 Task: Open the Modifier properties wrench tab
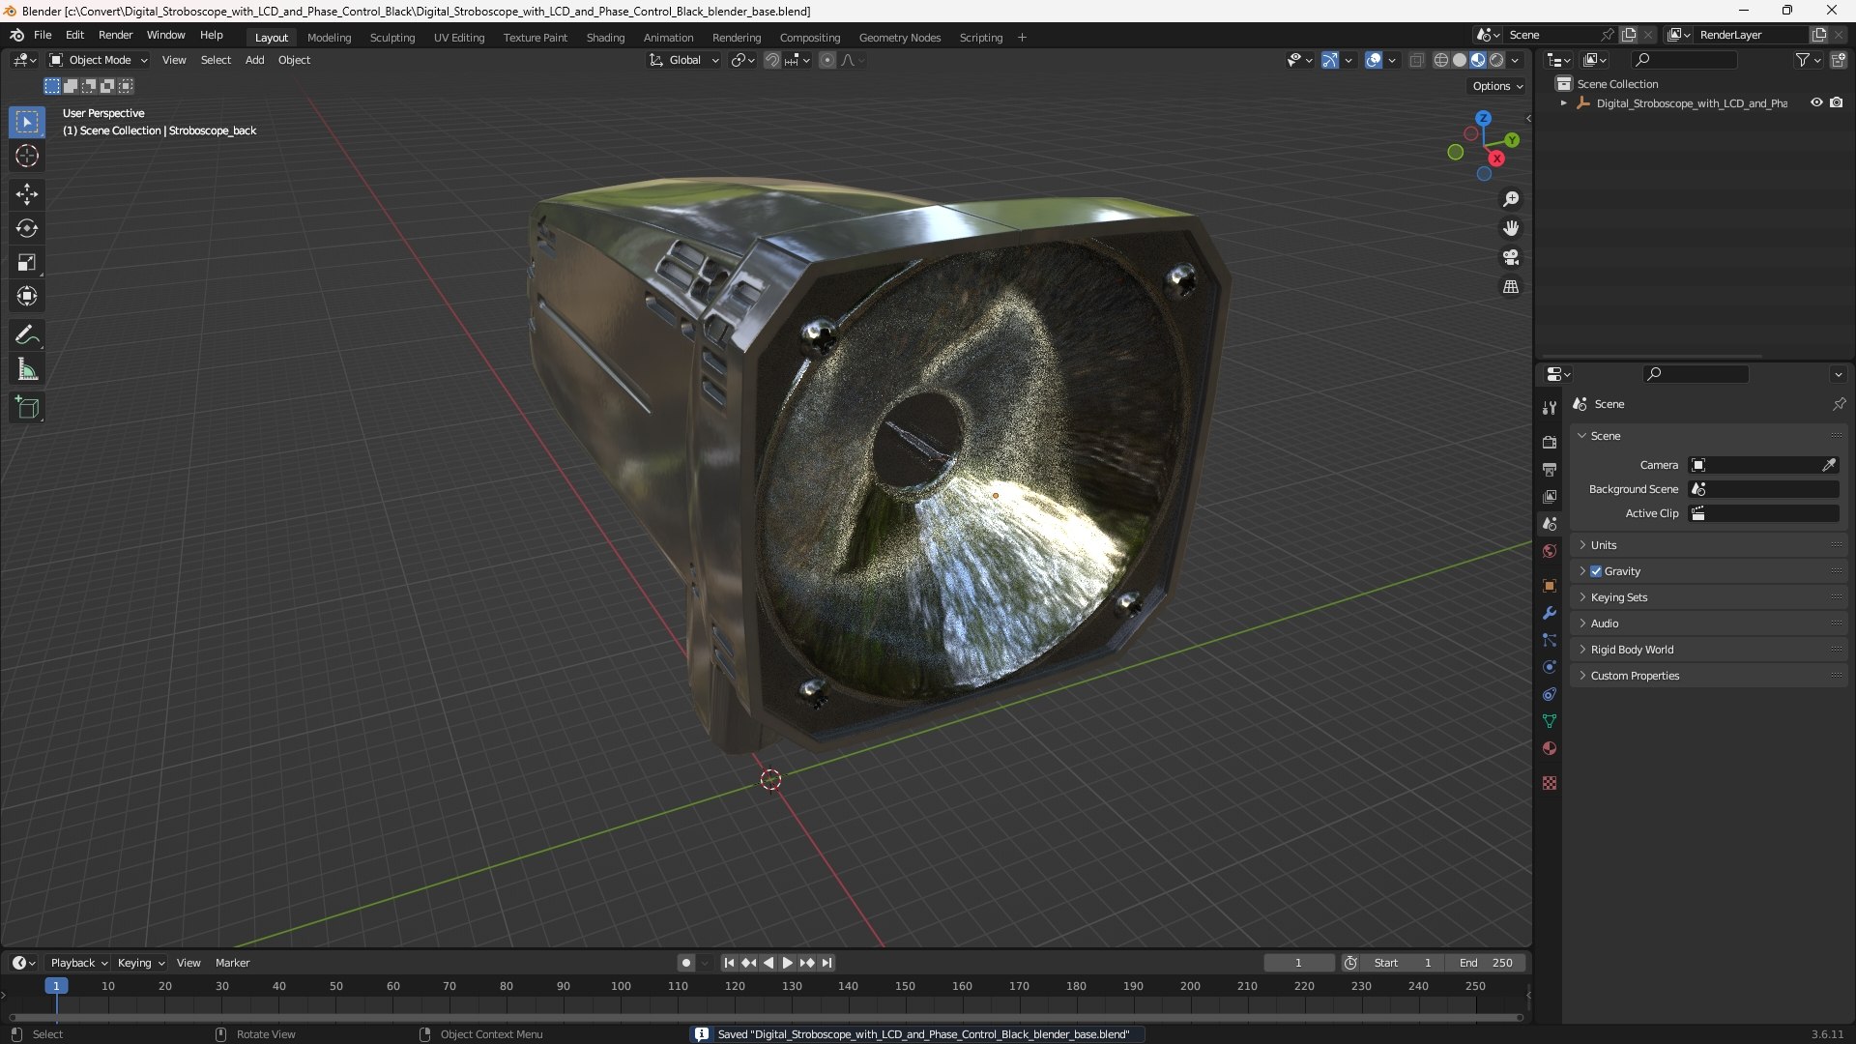coord(1550,613)
